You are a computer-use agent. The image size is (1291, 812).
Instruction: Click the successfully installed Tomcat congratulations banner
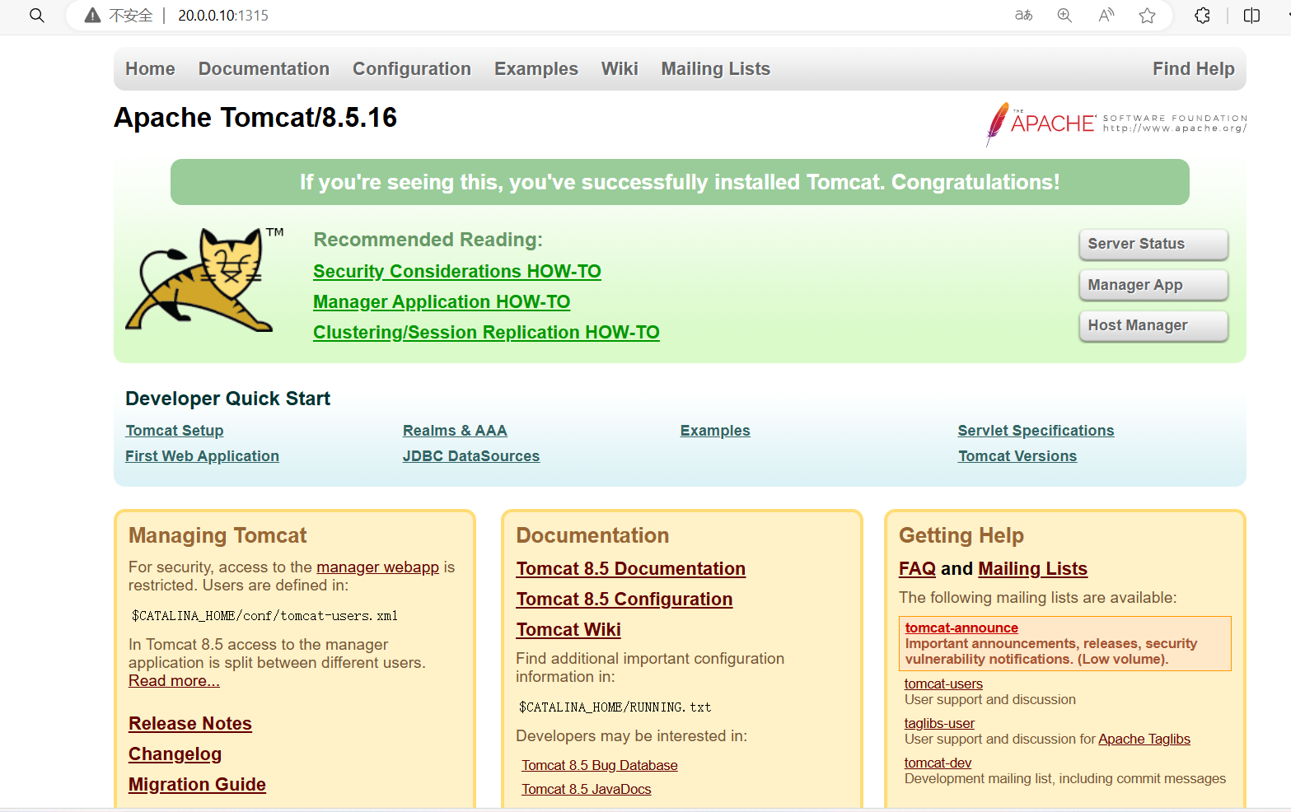[680, 182]
